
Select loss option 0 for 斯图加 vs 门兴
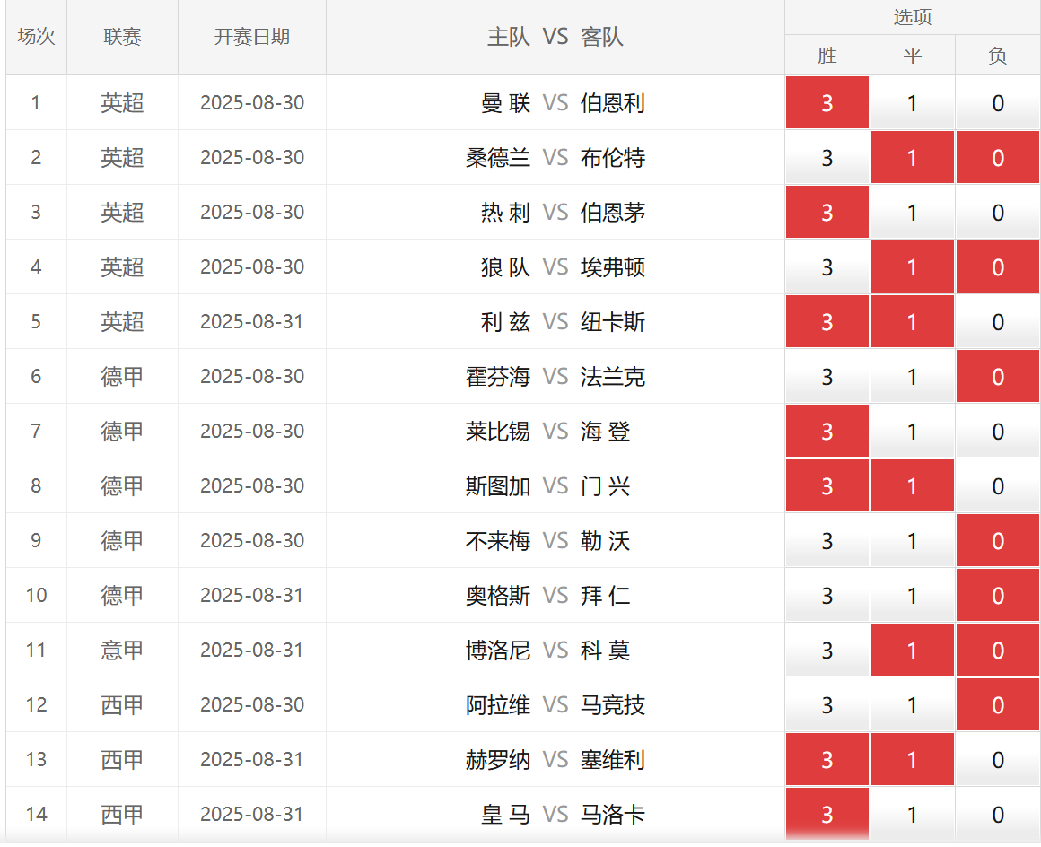pyautogui.click(x=998, y=486)
